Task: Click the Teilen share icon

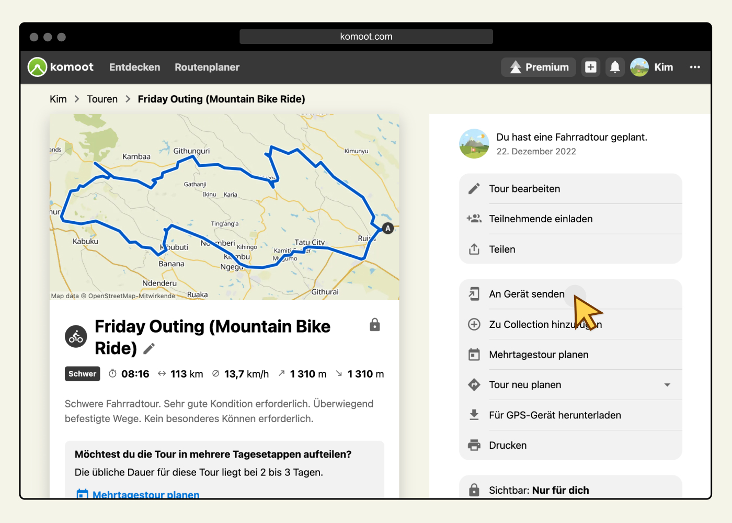Action: [x=474, y=249]
